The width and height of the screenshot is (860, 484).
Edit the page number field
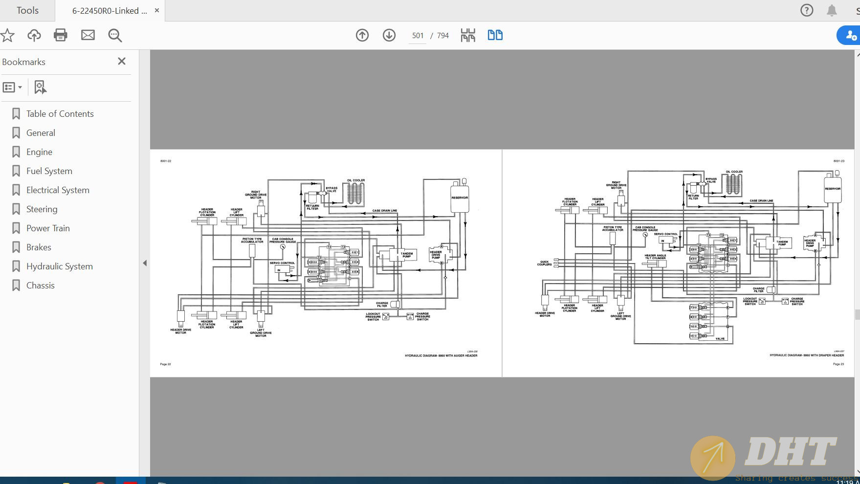point(417,35)
